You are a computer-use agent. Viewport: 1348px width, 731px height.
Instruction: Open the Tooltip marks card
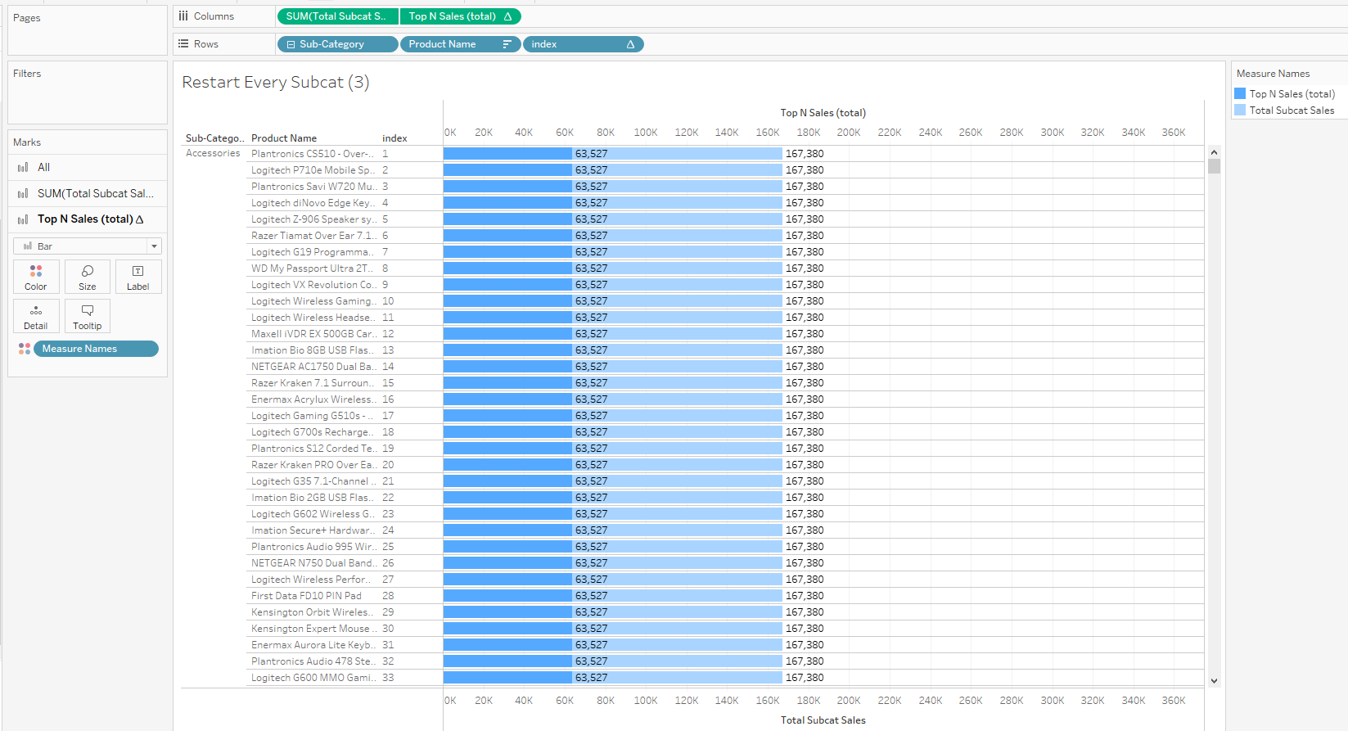pos(88,316)
